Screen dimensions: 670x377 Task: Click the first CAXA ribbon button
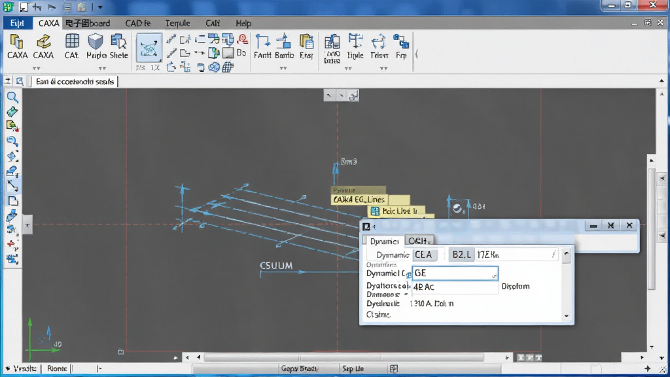click(x=17, y=46)
